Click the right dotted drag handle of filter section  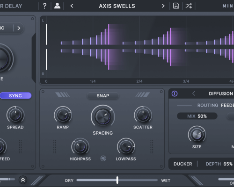(152, 147)
